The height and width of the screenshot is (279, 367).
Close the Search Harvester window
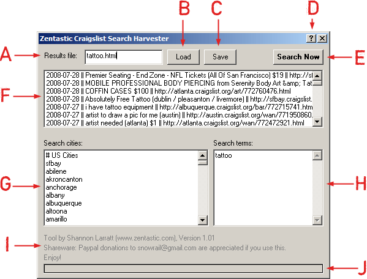322,39
